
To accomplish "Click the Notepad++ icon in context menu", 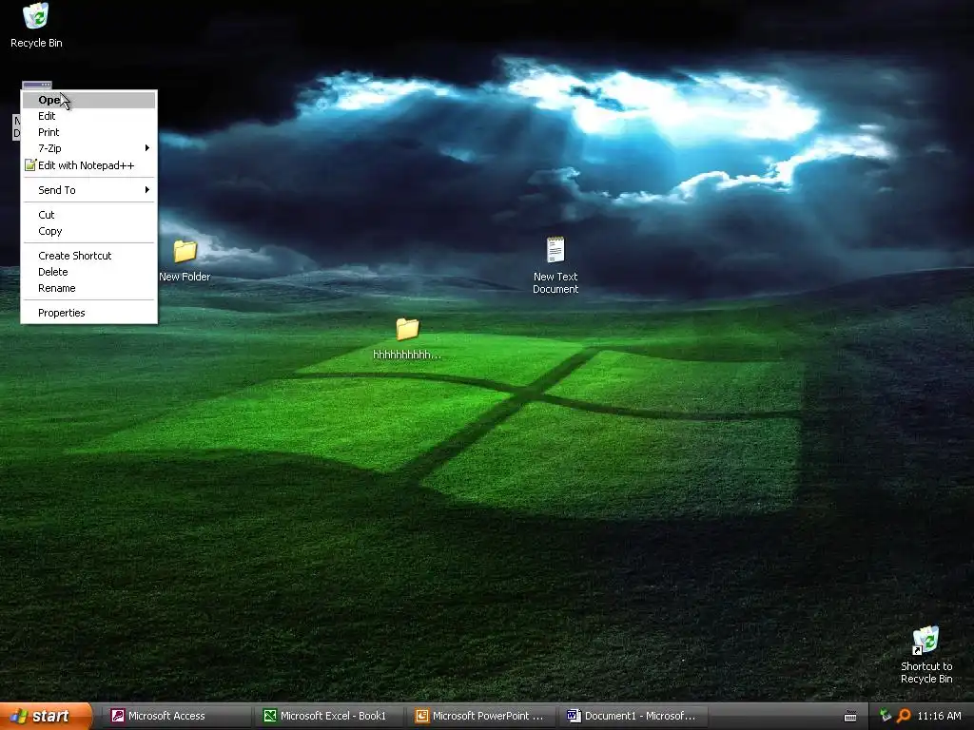I will click(x=29, y=165).
